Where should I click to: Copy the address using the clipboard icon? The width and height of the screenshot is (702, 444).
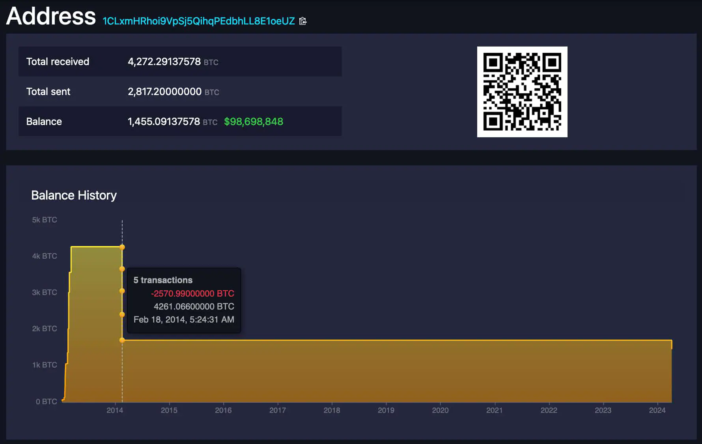(303, 21)
